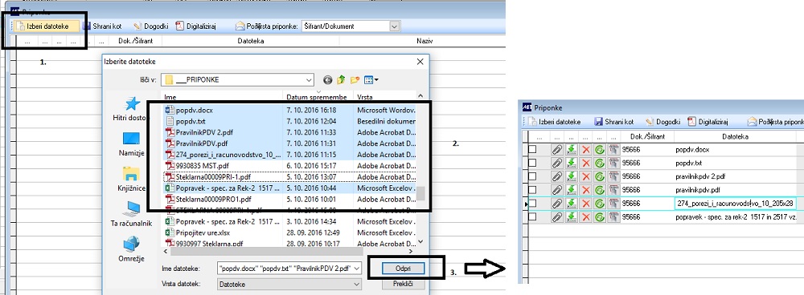The height and width of the screenshot is (295, 804).
Task: Tick the checkbox for popdv.docx row
Action: click(x=533, y=149)
